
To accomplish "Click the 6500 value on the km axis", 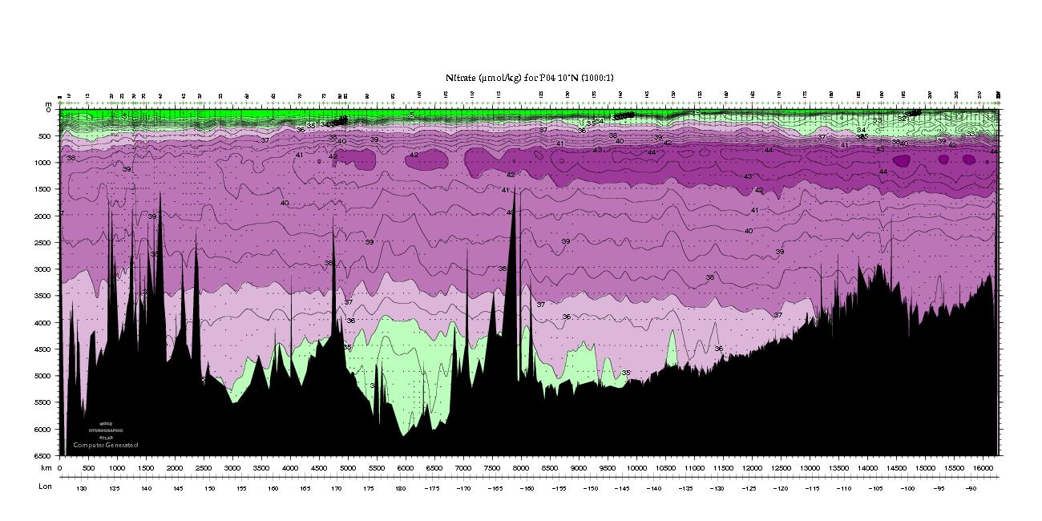I will tap(434, 467).
